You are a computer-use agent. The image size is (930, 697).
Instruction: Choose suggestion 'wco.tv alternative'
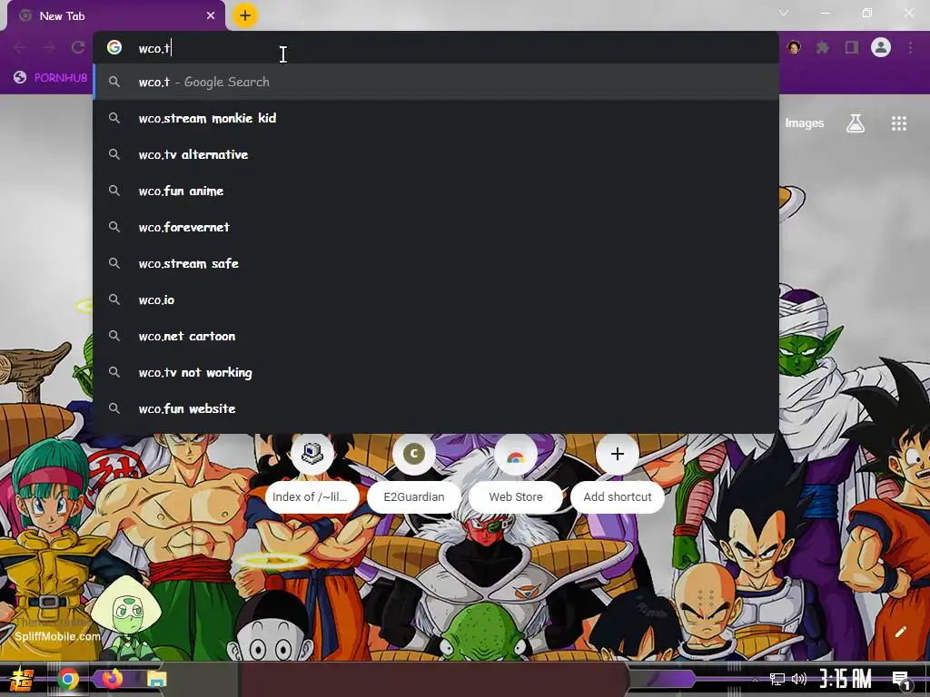pos(435,154)
